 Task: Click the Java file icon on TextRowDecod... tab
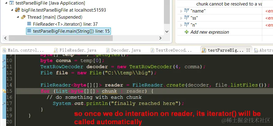(152, 50)
